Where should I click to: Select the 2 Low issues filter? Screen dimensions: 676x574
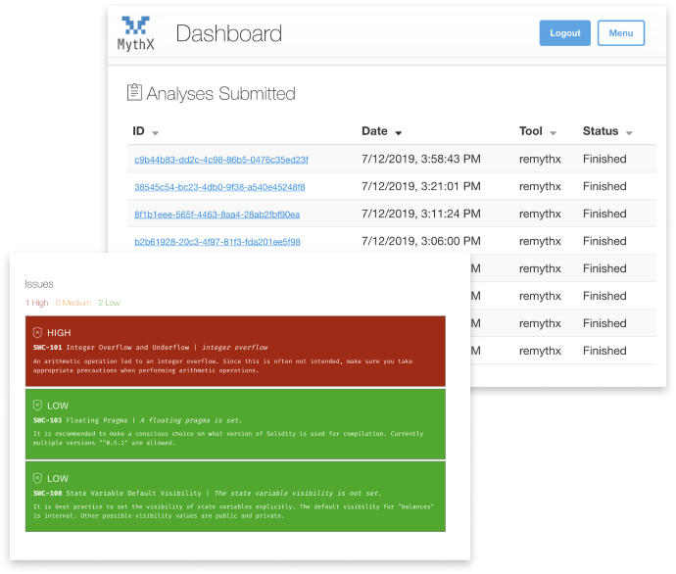[x=109, y=303]
